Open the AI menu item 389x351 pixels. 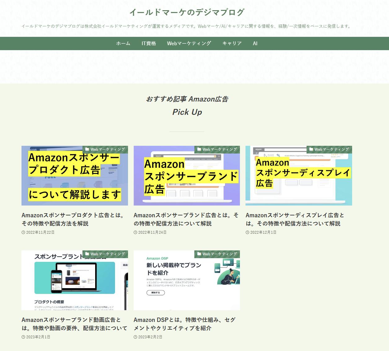(x=255, y=43)
